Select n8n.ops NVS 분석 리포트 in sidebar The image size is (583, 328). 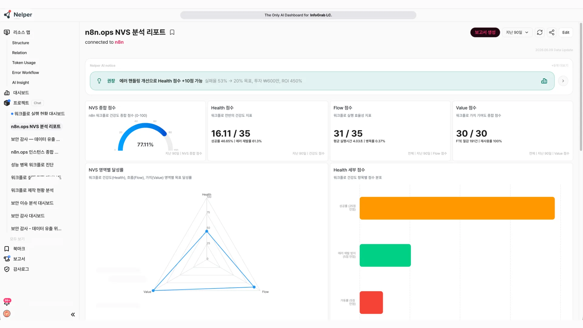point(36,126)
